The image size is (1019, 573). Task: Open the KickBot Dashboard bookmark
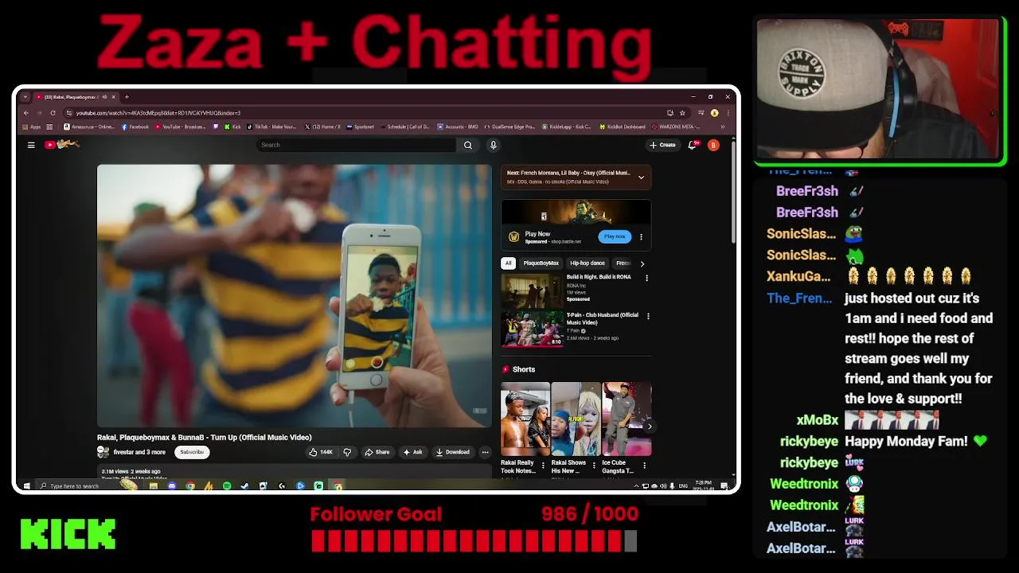(x=622, y=127)
